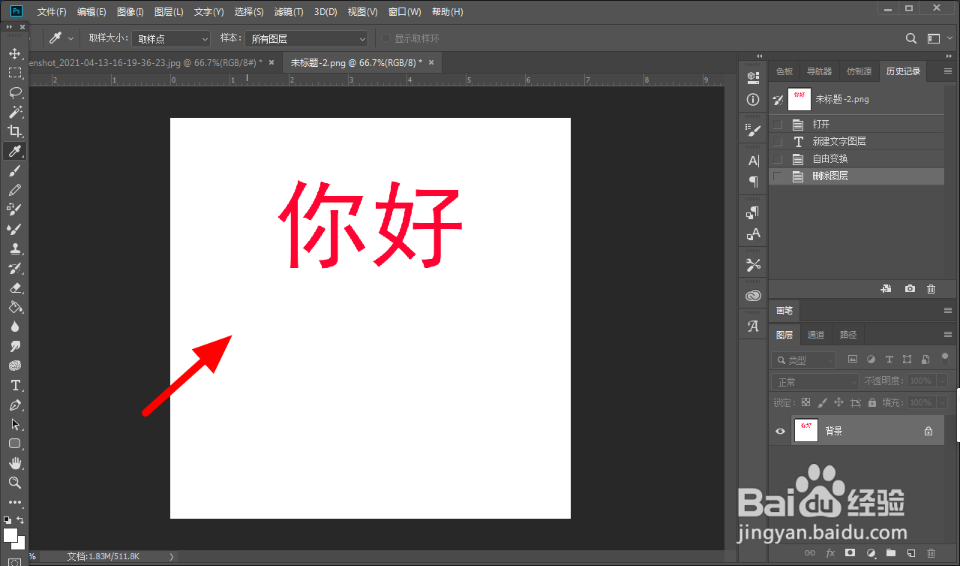Select the Crop tool

15,131
